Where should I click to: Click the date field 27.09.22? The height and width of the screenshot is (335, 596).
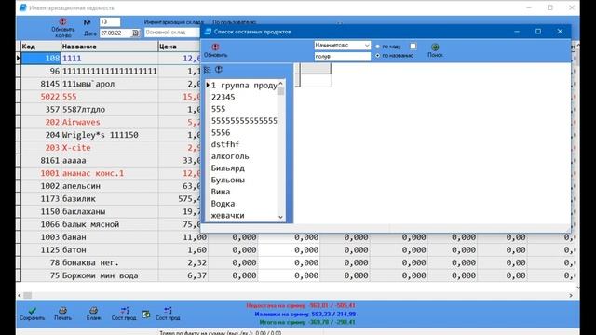pos(115,33)
